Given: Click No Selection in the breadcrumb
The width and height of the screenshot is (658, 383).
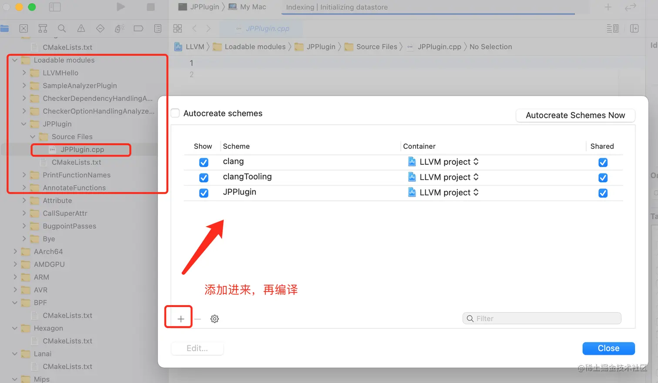Looking at the screenshot, I should (490, 47).
